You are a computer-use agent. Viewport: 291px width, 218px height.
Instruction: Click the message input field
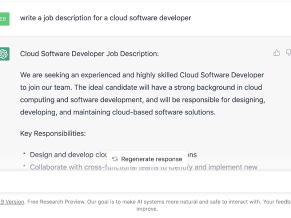pyautogui.click(x=145, y=182)
